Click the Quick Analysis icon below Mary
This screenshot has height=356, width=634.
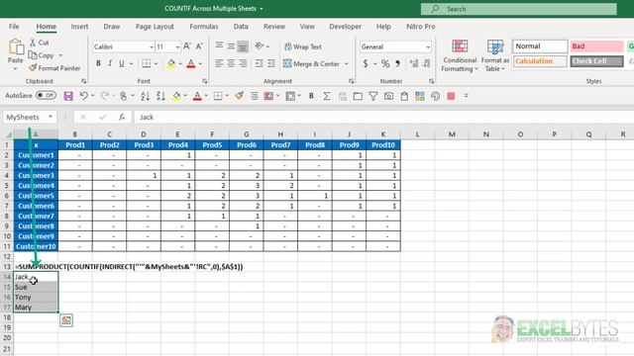(x=66, y=320)
